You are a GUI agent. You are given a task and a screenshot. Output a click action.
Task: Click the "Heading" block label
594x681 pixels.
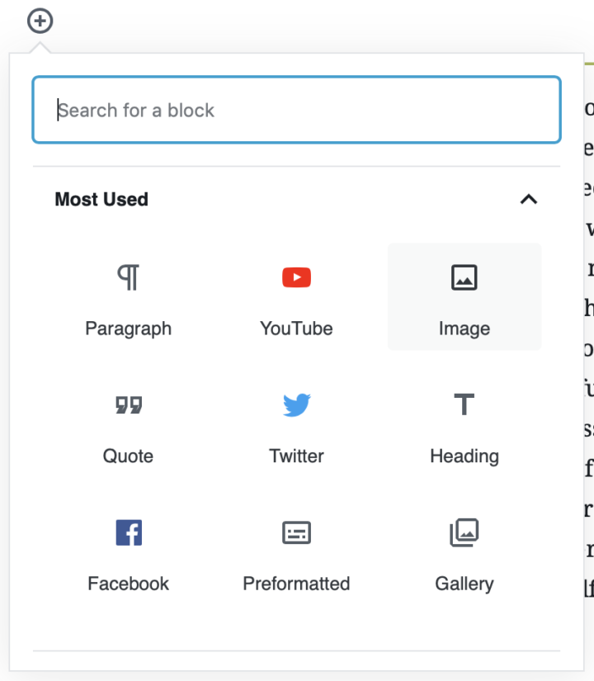tap(464, 456)
